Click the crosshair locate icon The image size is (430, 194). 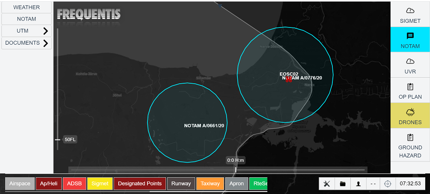[x=387, y=184]
